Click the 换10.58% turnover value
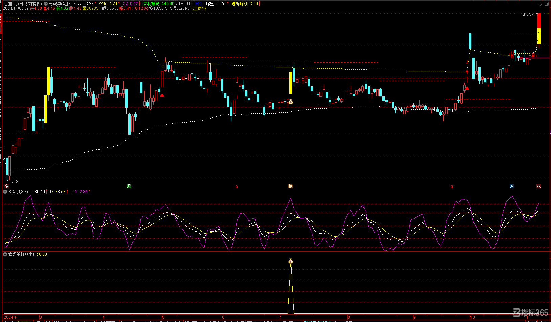 [x=158, y=8]
